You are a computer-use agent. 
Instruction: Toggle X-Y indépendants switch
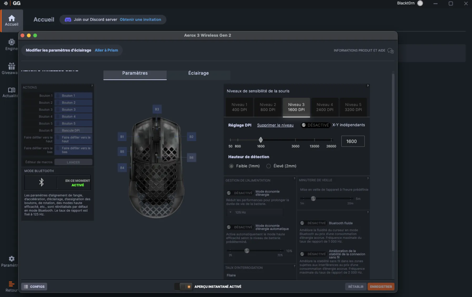315,125
